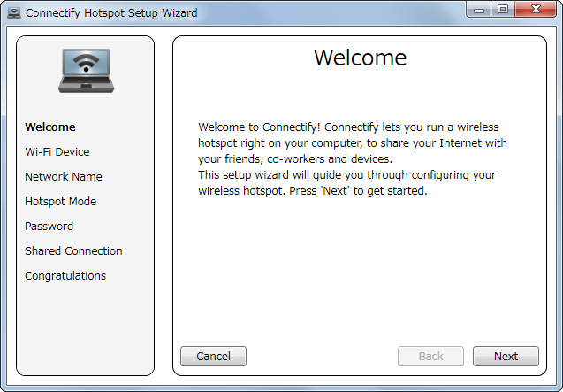563x392 pixels.
Task: Select the Congratulations step
Action: (x=65, y=276)
